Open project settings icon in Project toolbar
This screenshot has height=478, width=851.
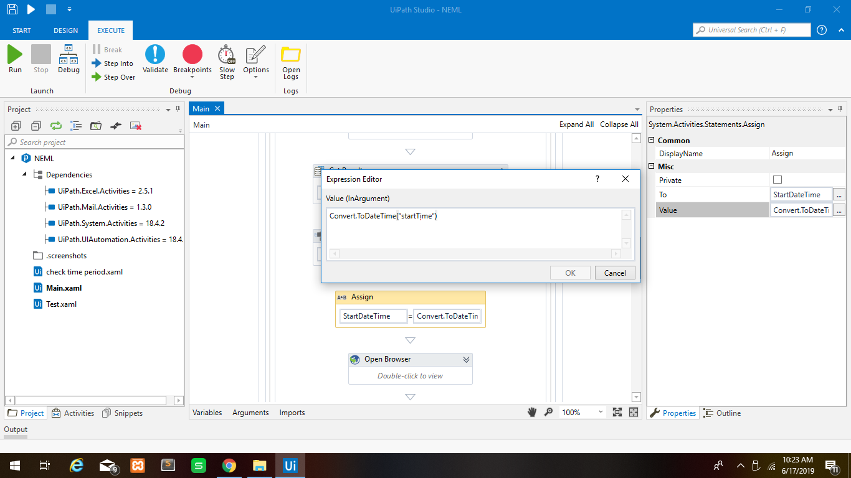(116, 126)
